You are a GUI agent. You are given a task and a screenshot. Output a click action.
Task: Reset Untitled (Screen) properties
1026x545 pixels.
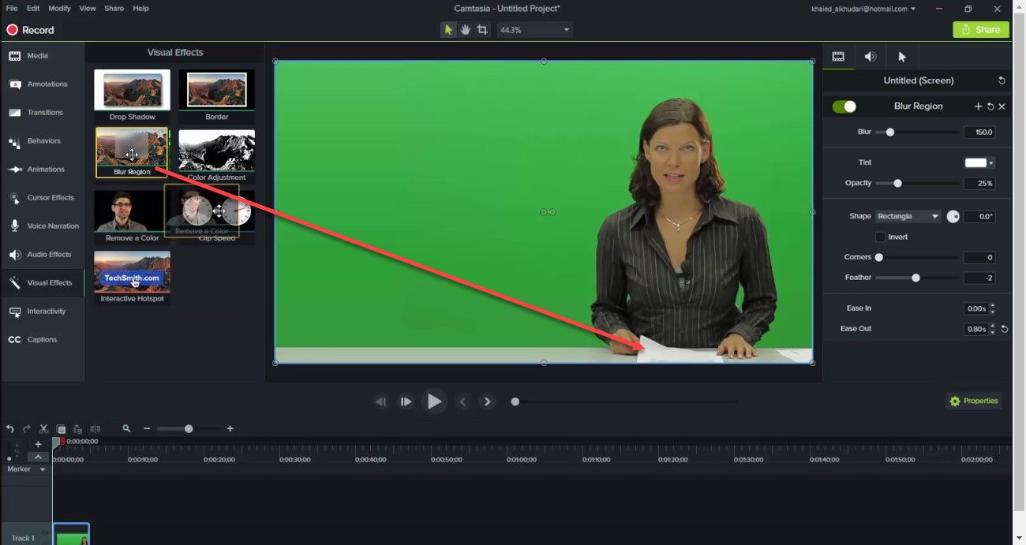1002,80
